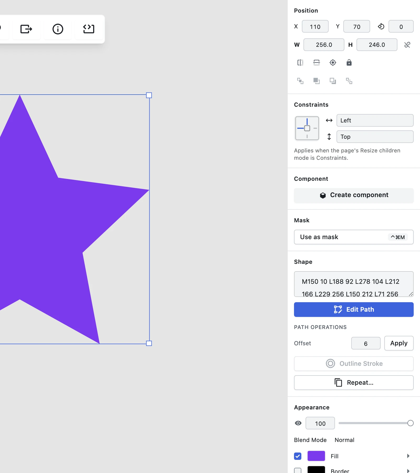The image size is (420, 473).
Task: Click the Y position field
Action: point(357,26)
